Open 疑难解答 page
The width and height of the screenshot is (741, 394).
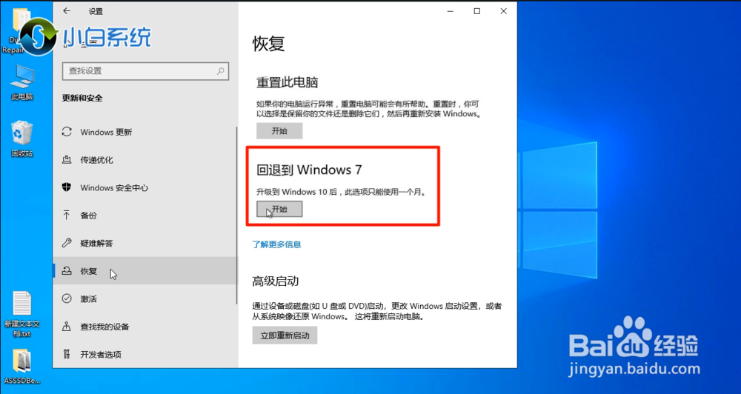(144, 244)
